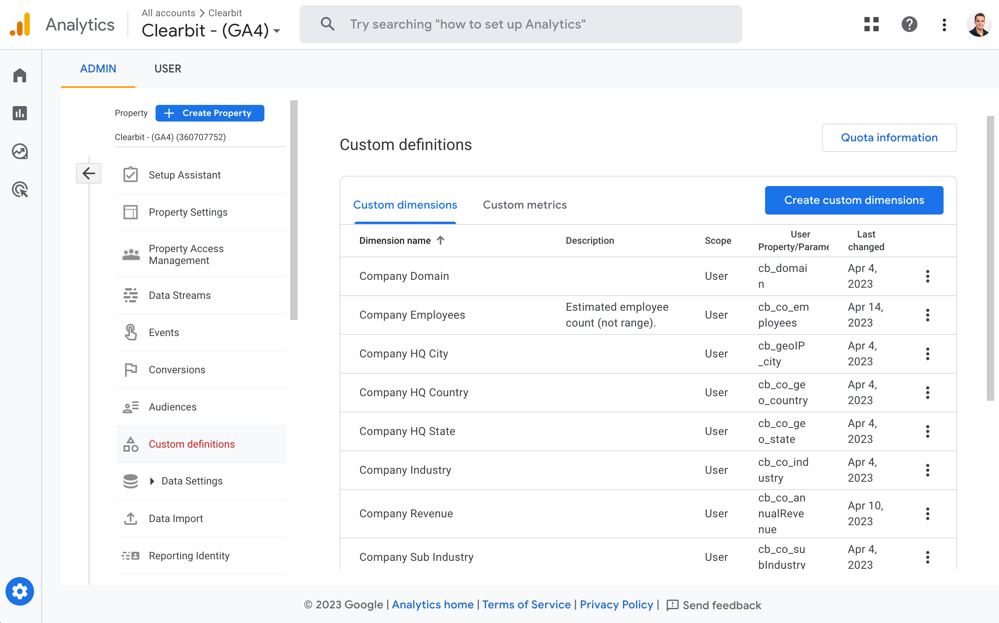Select the Custom metrics tab

point(525,205)
